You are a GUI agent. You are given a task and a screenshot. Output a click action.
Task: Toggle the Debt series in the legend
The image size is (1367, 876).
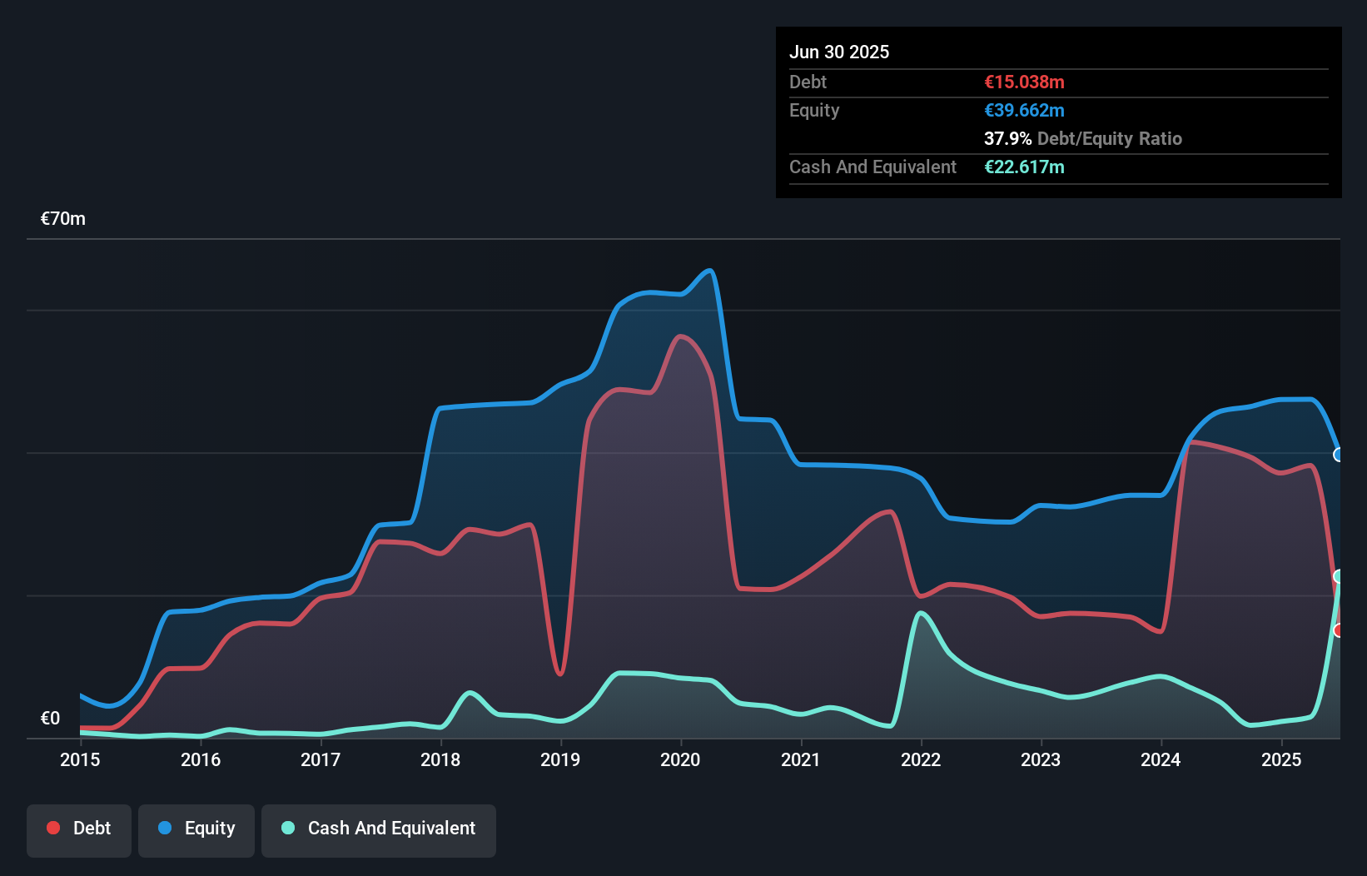pyautogui.click(x=79, y=829)
